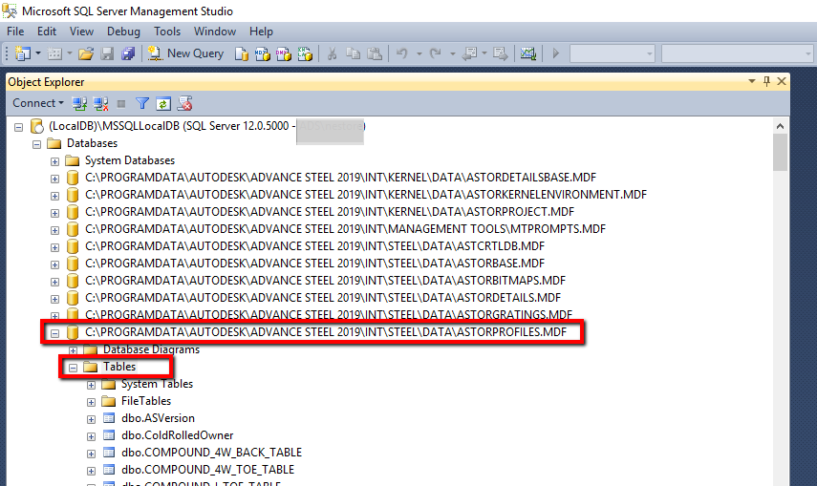Open a Database Engine Query

[x=241, y=53]
